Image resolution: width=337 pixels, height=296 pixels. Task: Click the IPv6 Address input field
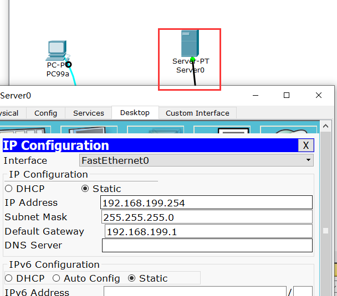click(x=195, y=291)
